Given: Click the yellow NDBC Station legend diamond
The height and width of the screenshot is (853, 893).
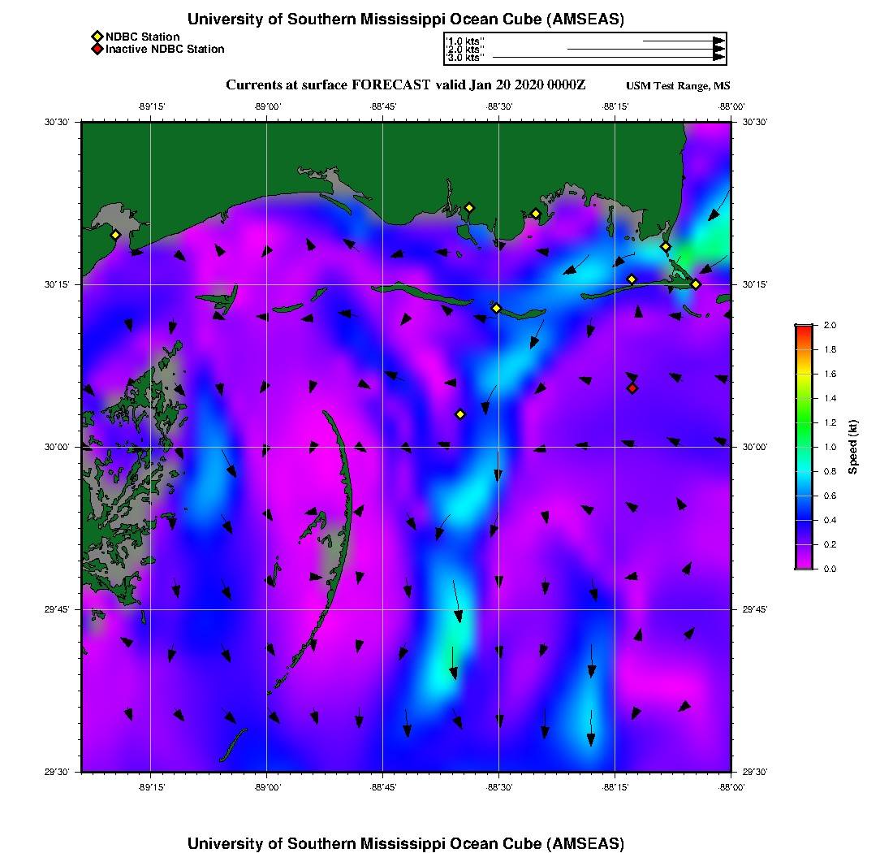Looking at the screenshot, I should pos(97,37).
